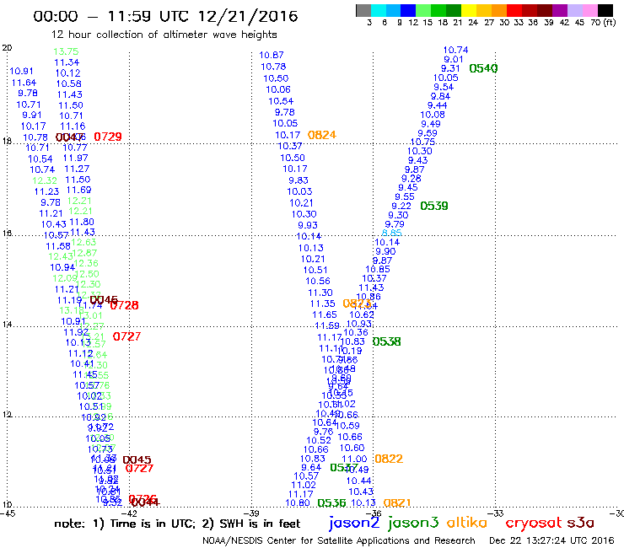Screen dimensions: 624x548
Task: Click the pink 45 ft legend swatch
Action: tap(590, 10)
